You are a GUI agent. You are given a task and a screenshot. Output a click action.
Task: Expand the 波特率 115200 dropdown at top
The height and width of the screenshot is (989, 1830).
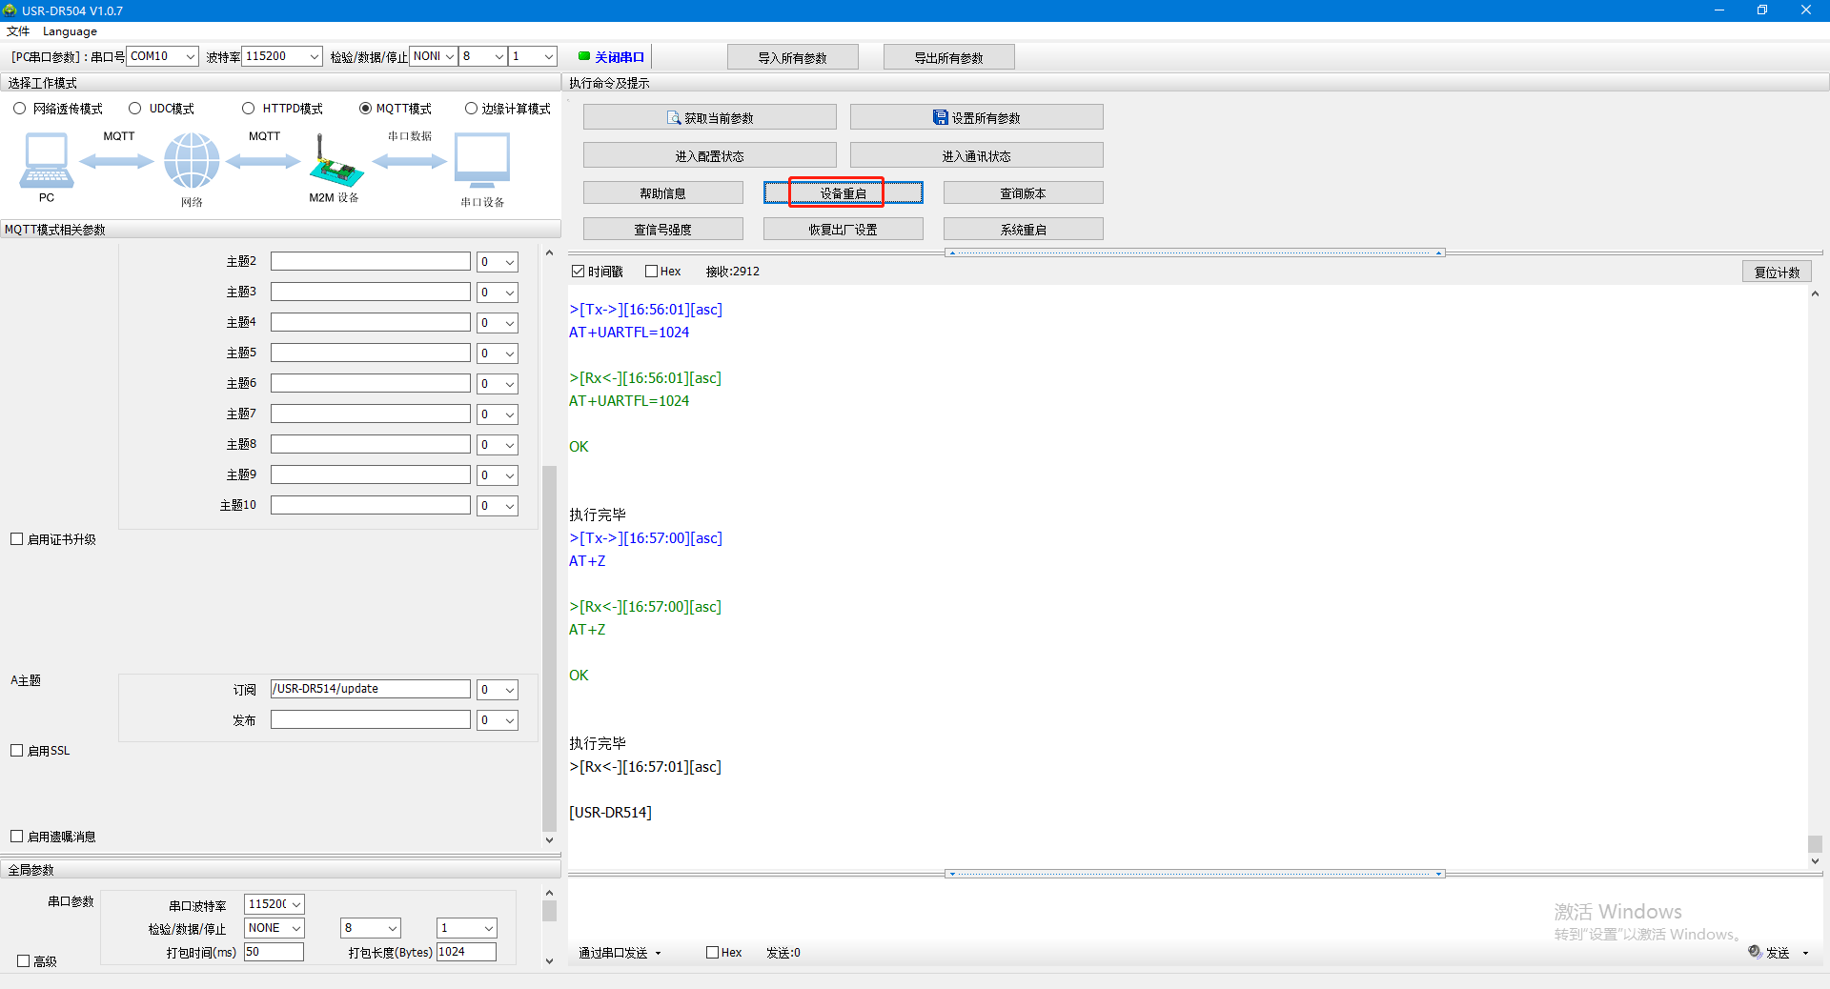[x=282, y=56]
